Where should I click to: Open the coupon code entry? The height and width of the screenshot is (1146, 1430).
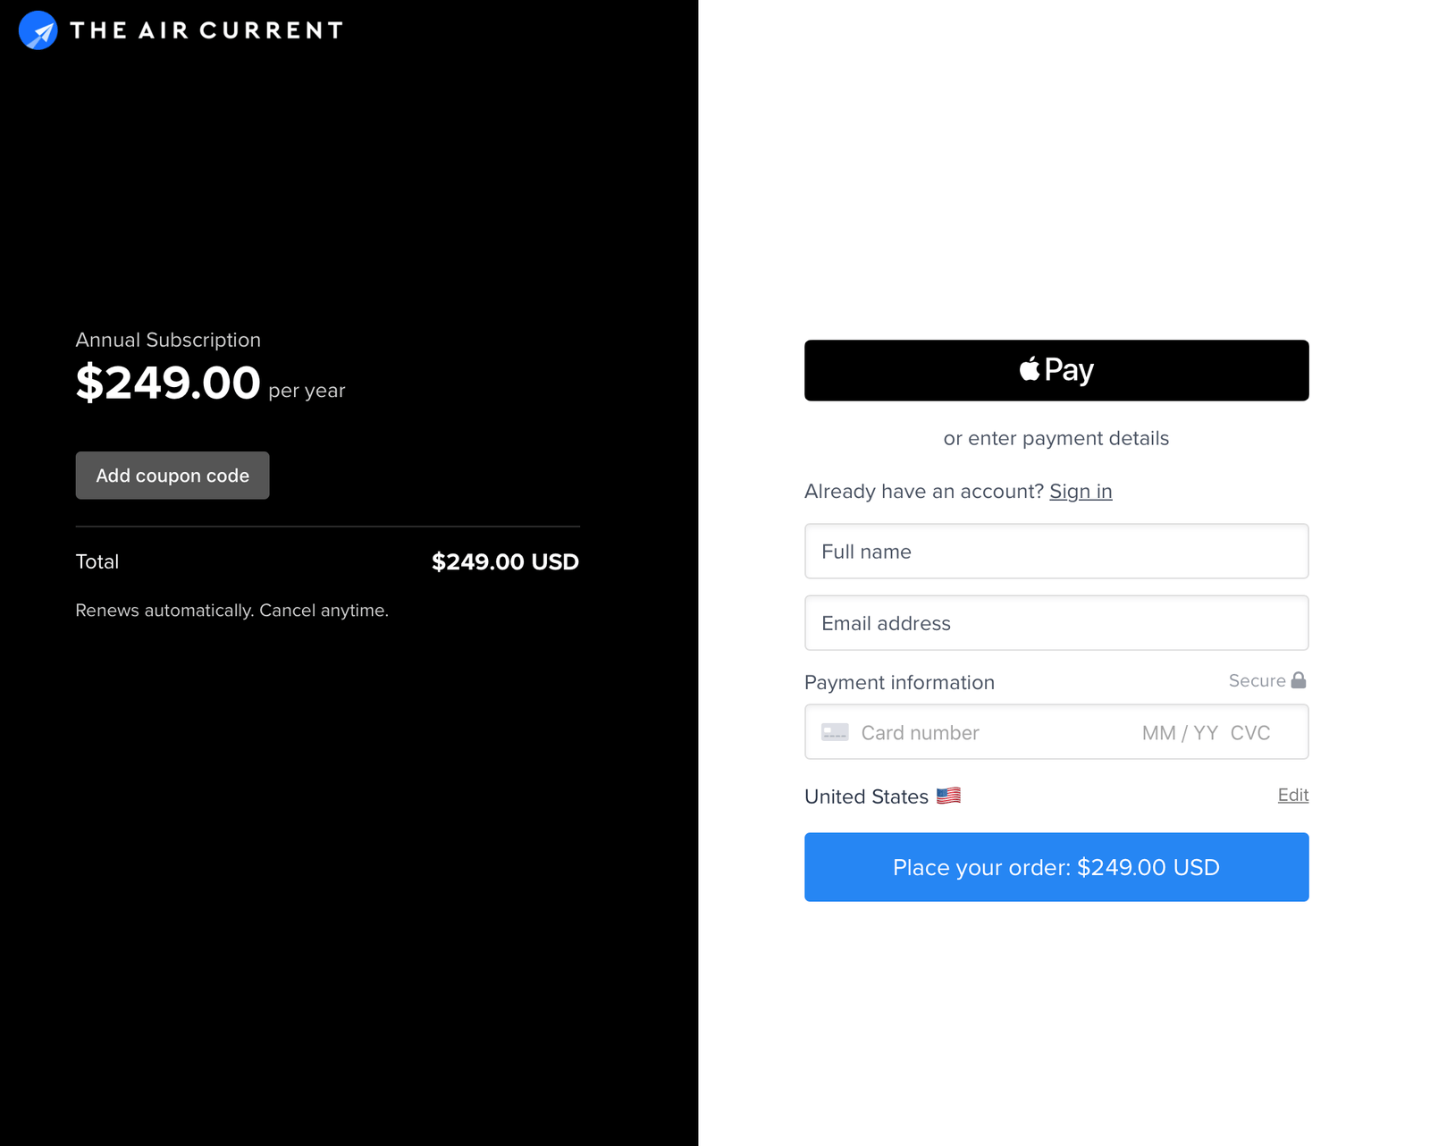tap(172, 475)
